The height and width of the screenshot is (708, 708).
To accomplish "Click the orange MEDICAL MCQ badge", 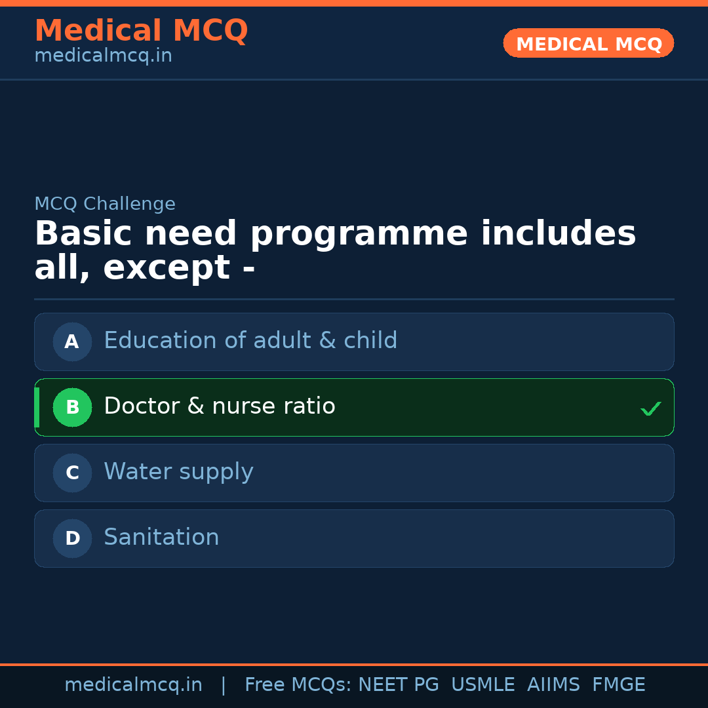I will (588, 43).
